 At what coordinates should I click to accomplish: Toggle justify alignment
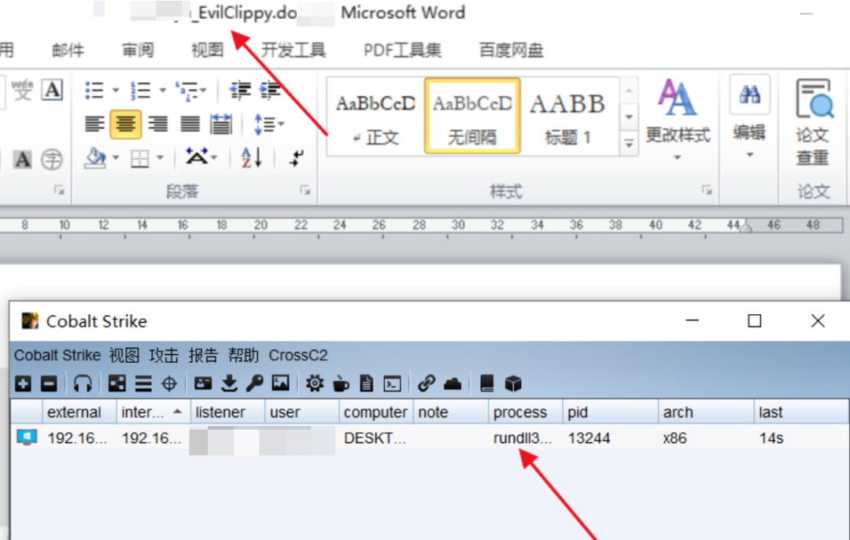190,124
